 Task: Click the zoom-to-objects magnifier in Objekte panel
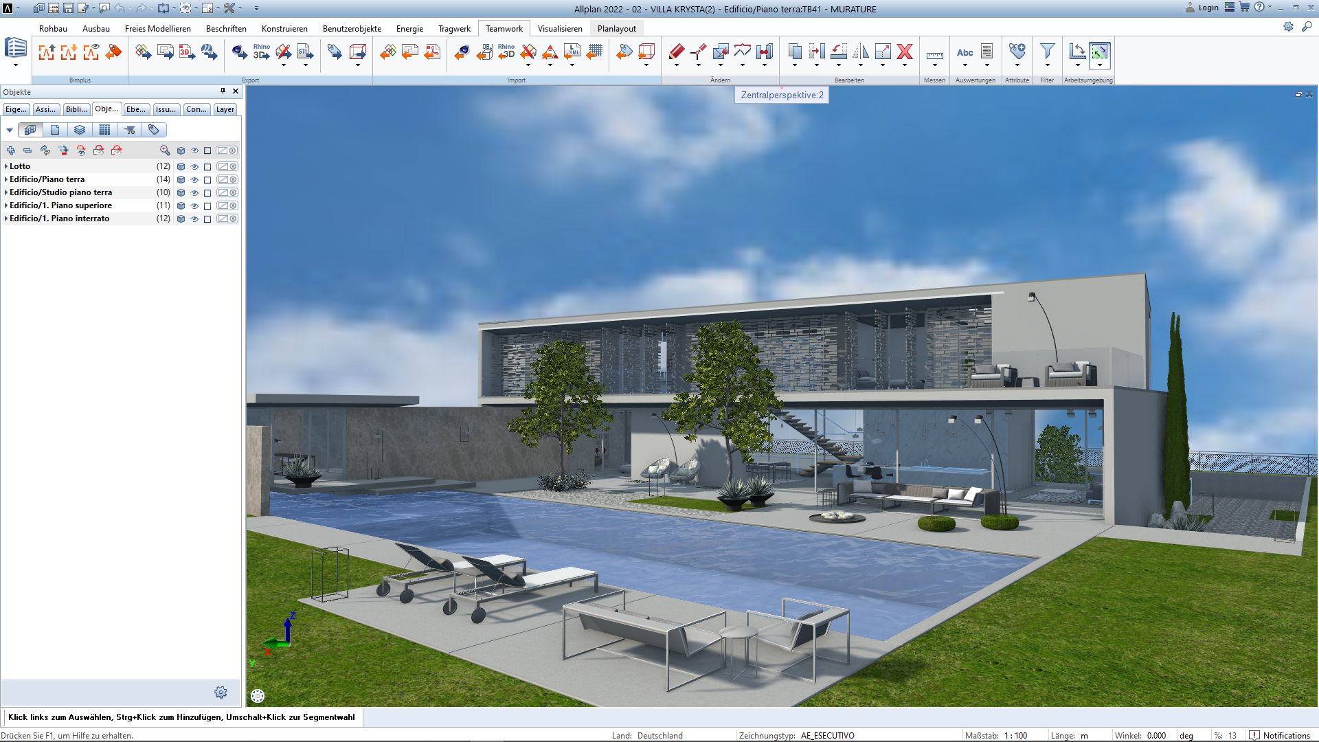point(165,150)
